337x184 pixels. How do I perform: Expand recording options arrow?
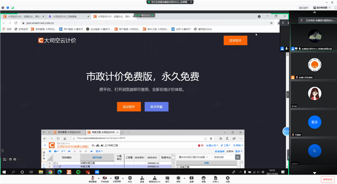pyautogui.click(x=184, y=178)
